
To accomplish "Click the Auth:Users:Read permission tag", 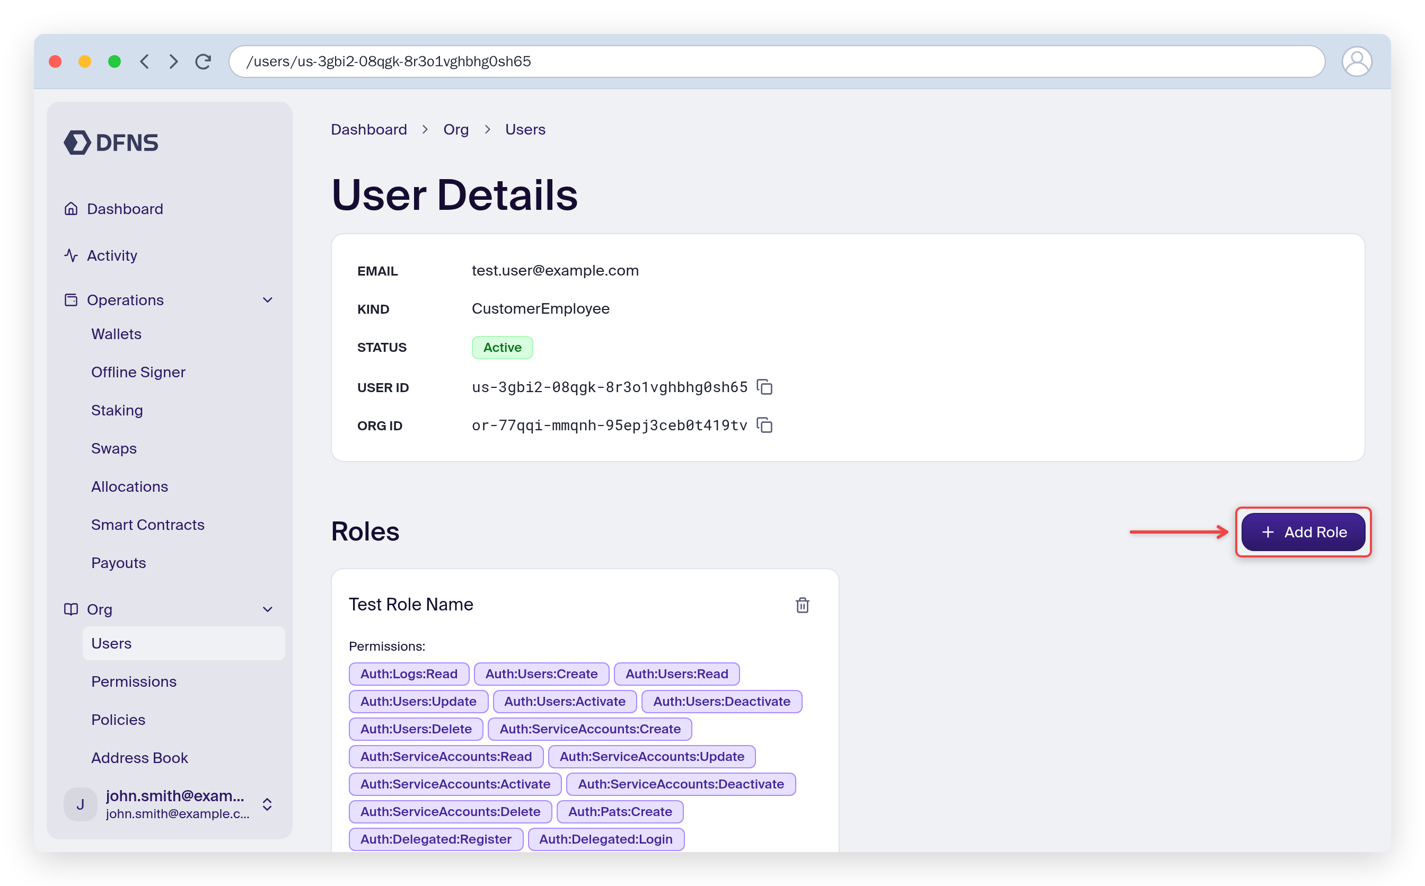I will click(677, 674).
